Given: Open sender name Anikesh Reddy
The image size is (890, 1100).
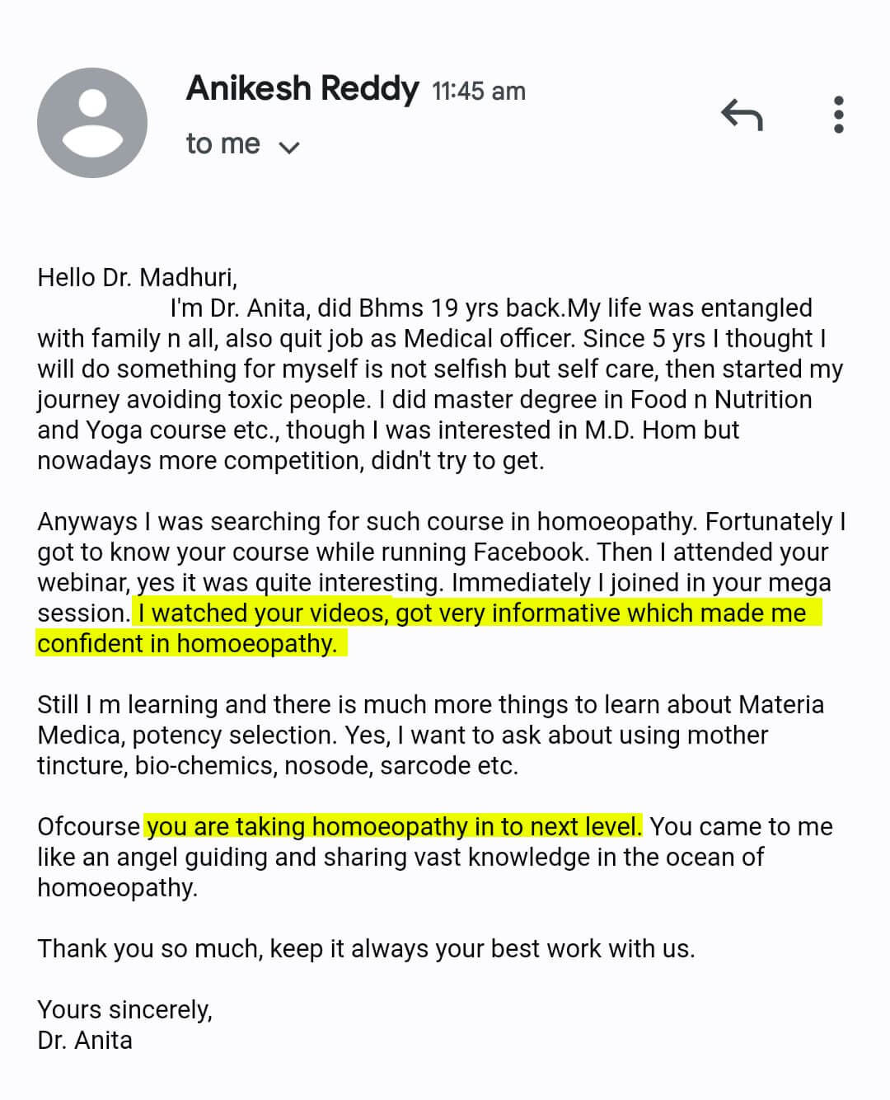Looking at the screenshot, I should point(302,88).
